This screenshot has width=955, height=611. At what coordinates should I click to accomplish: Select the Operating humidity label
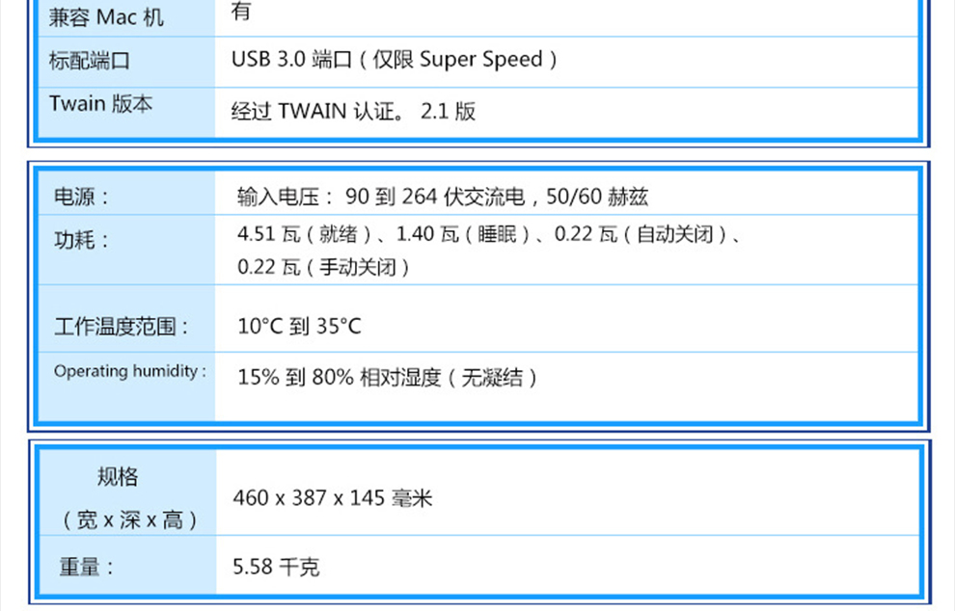coord(130,371)
